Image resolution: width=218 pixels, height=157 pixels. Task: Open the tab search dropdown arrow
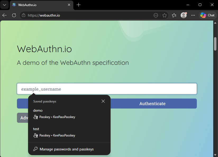click(x=4, y=5)
